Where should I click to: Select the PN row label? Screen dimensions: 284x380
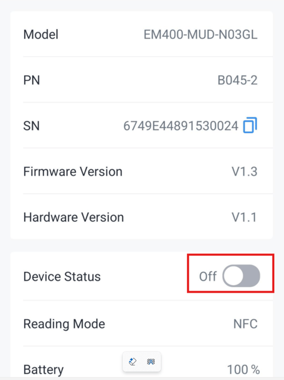31,80
